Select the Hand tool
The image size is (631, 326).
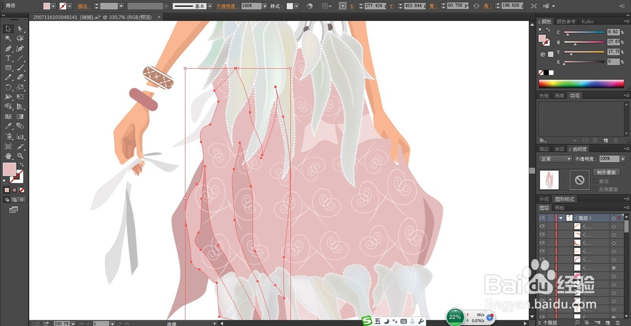[x=8, y=156]
